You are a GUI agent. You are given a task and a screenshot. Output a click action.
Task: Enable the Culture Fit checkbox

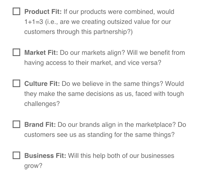(x=17, y=84)
